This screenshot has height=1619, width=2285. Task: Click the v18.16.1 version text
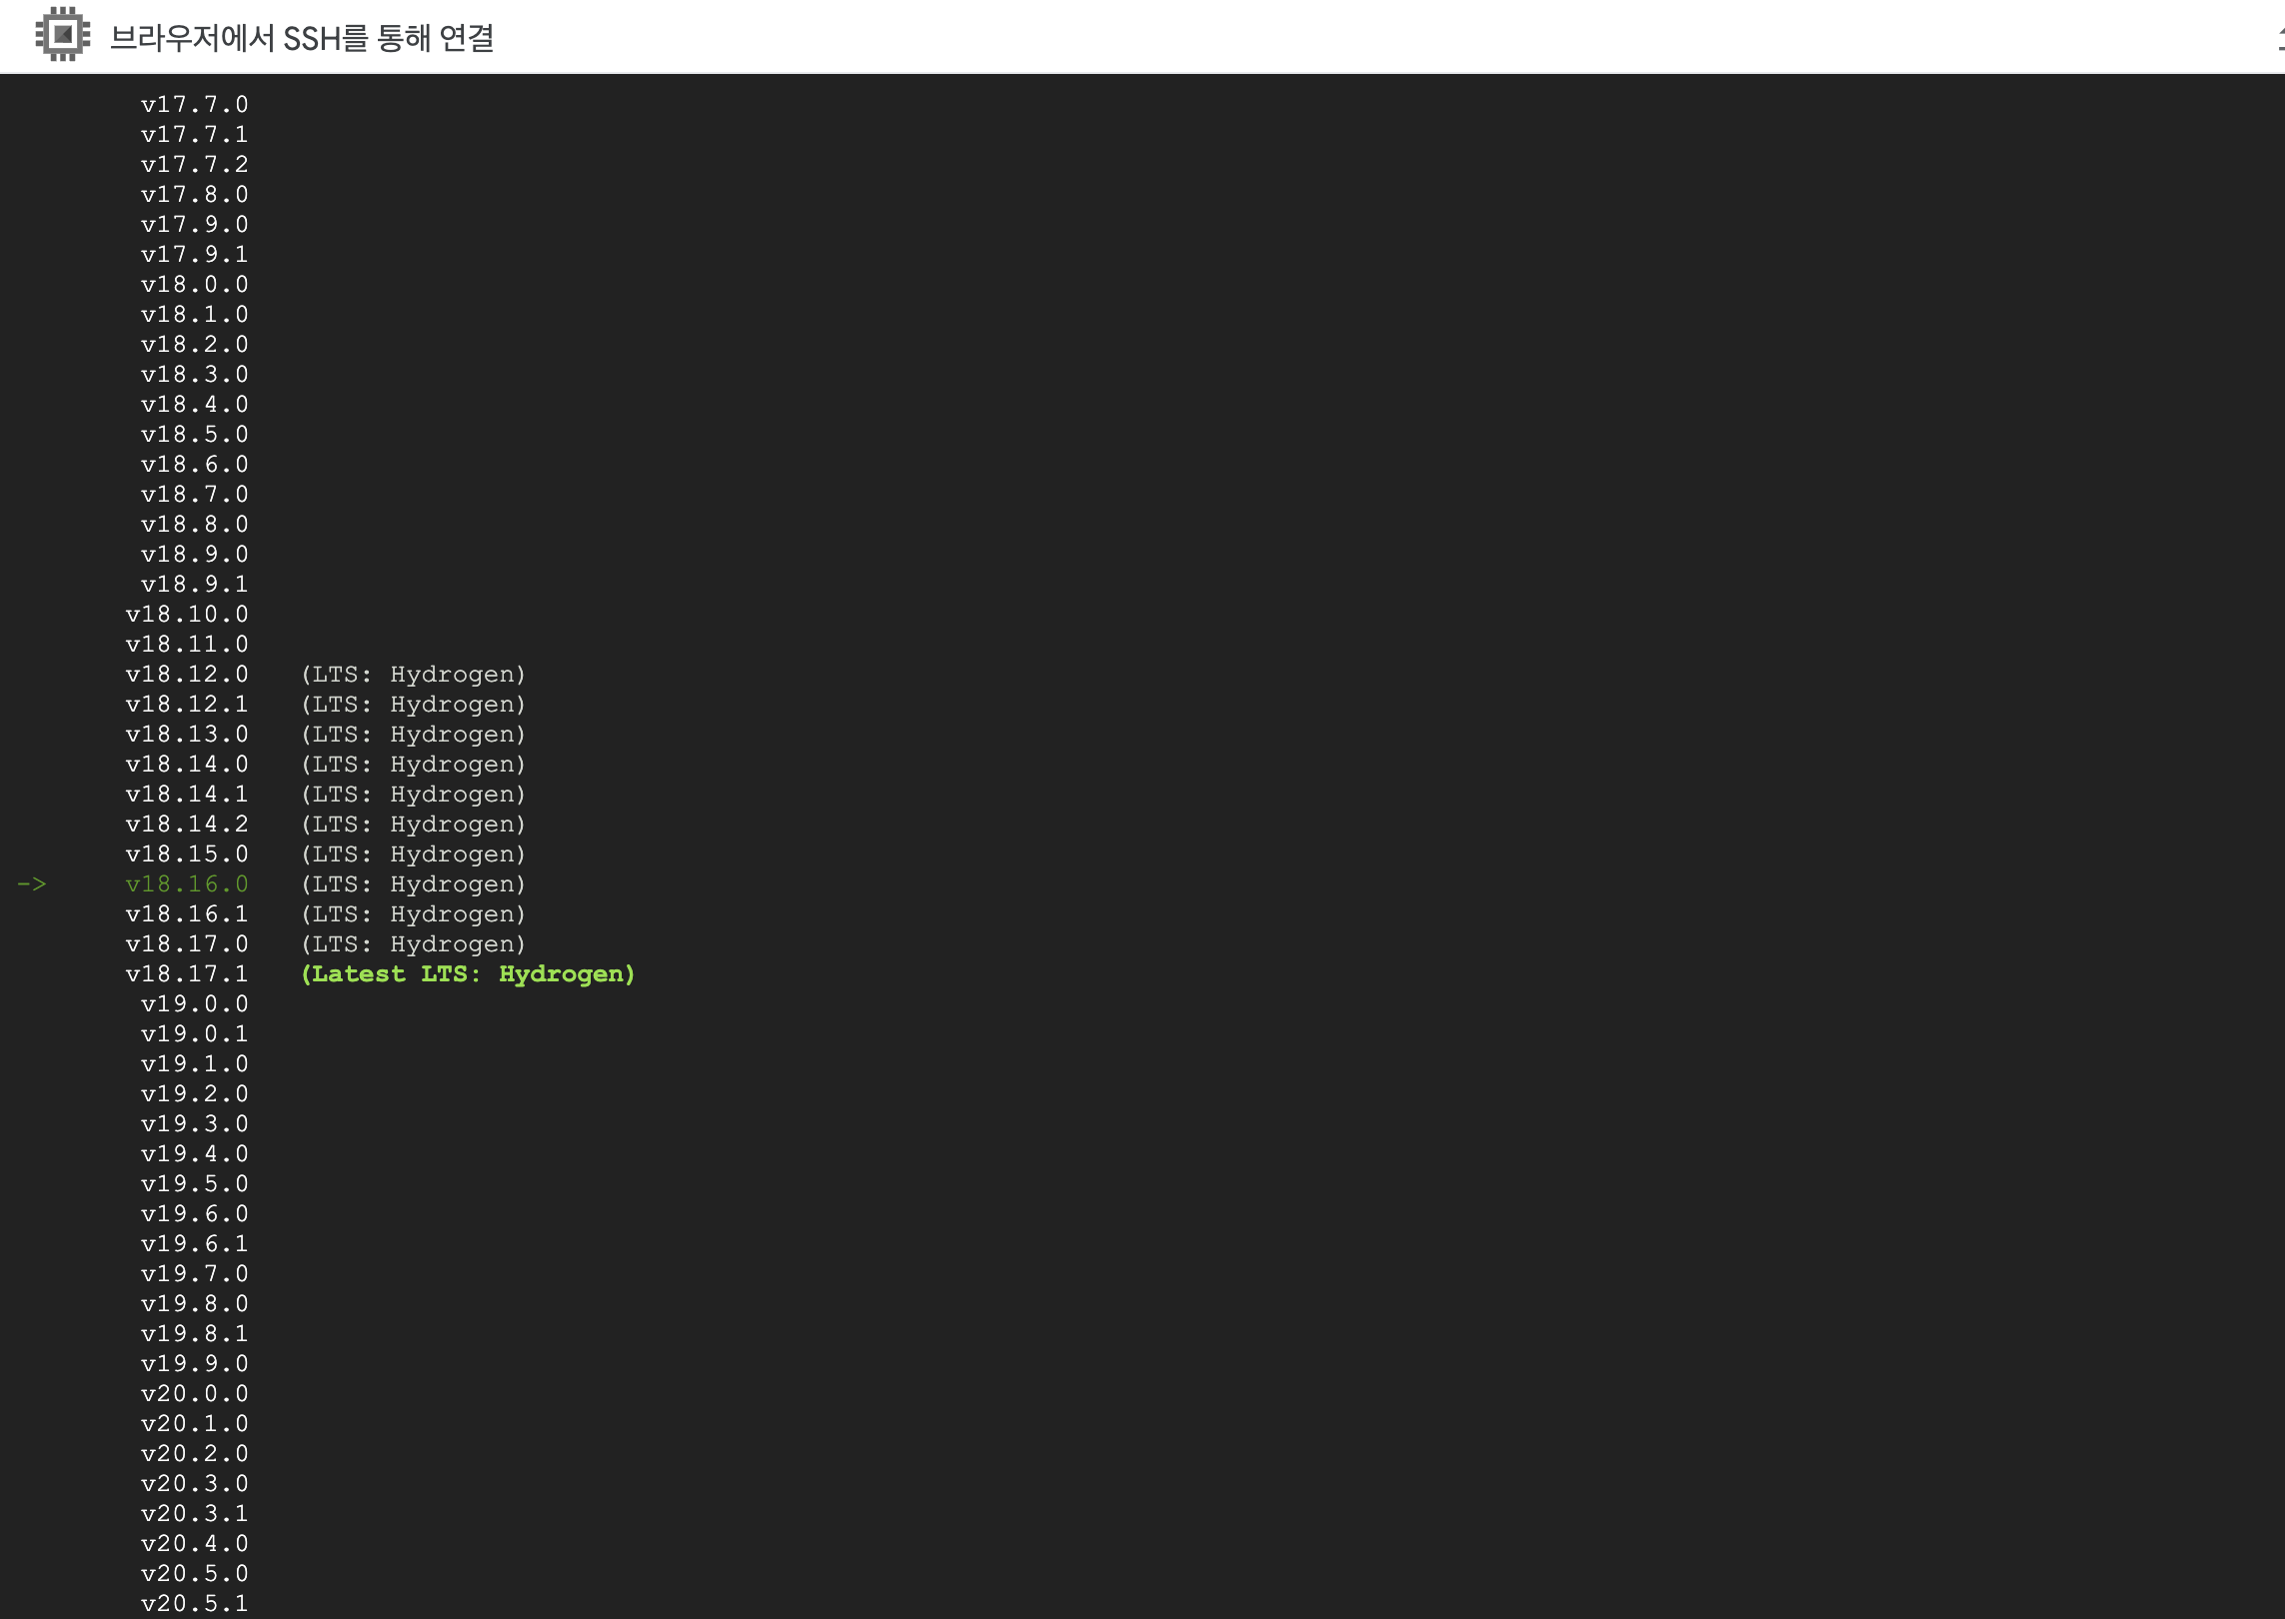pos(187,913)
